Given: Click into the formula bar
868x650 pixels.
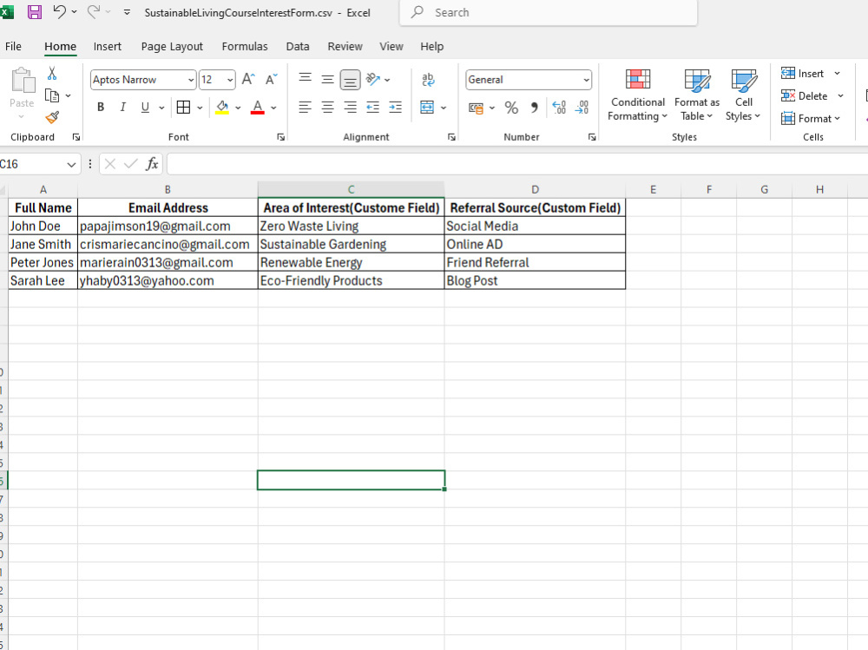Looking at the screenshot, I should click(517, 164).
